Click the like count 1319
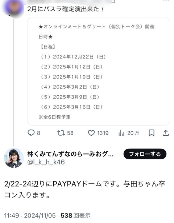The height and width of the screenshot is (223, 174). click(103, 133)
